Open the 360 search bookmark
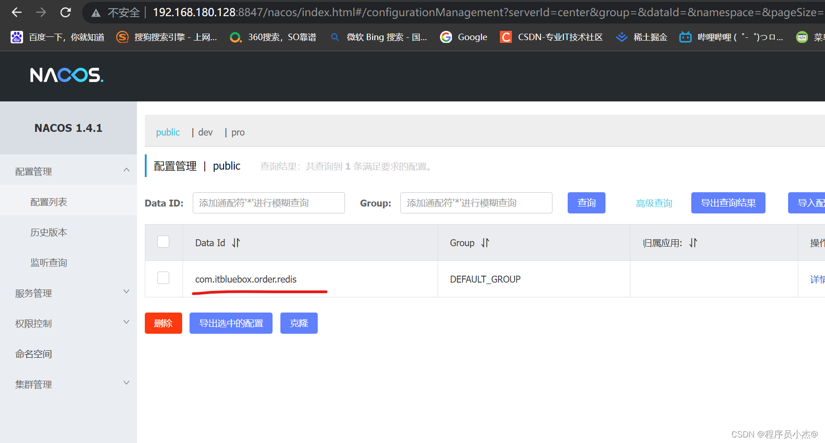 click(x=273, y=37)
